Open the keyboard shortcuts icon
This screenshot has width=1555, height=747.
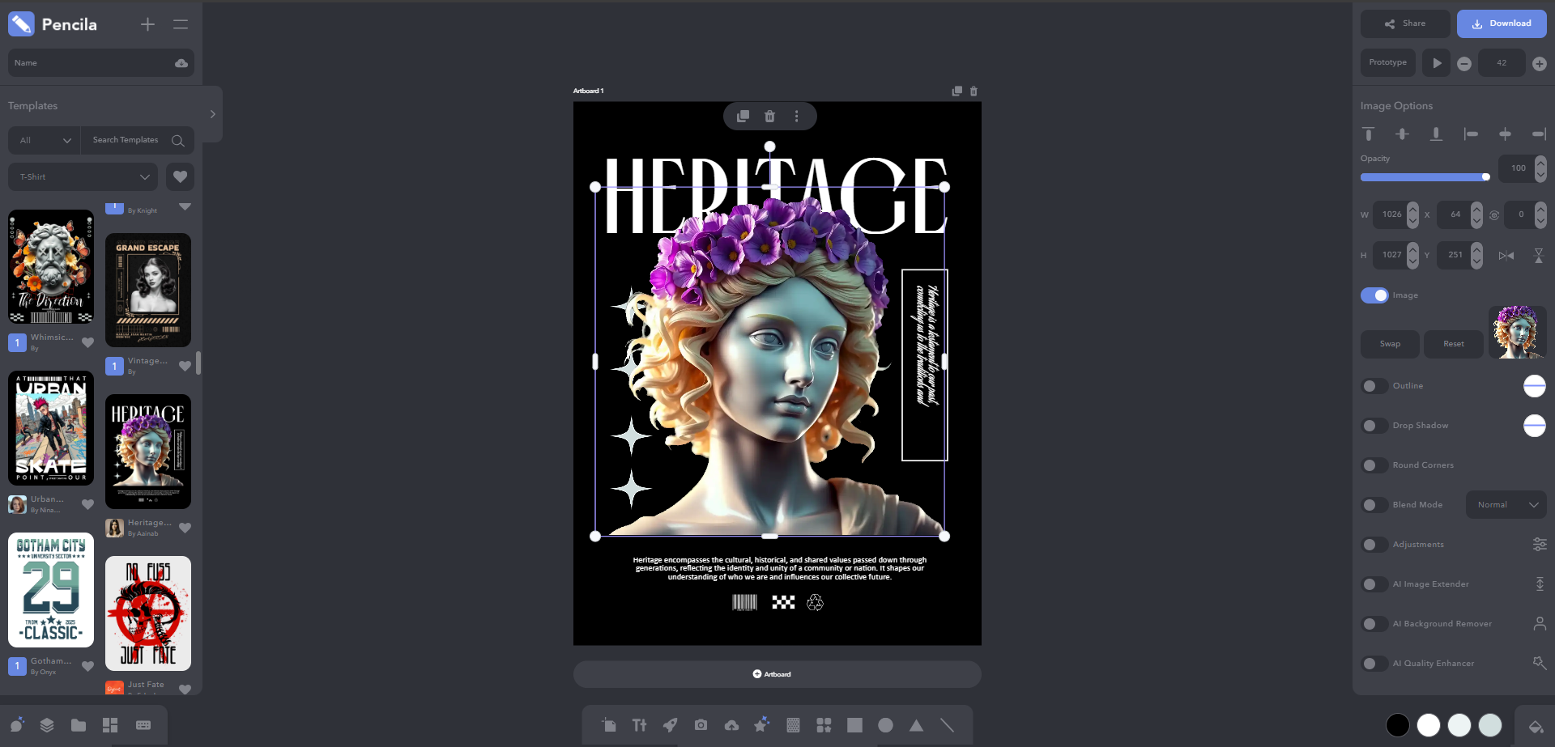[143, 725]
